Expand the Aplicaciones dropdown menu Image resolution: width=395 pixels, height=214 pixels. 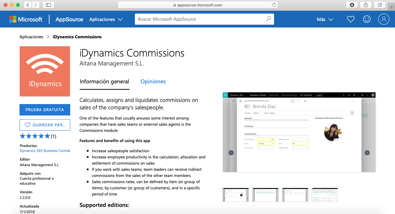(x=106, y=19)
